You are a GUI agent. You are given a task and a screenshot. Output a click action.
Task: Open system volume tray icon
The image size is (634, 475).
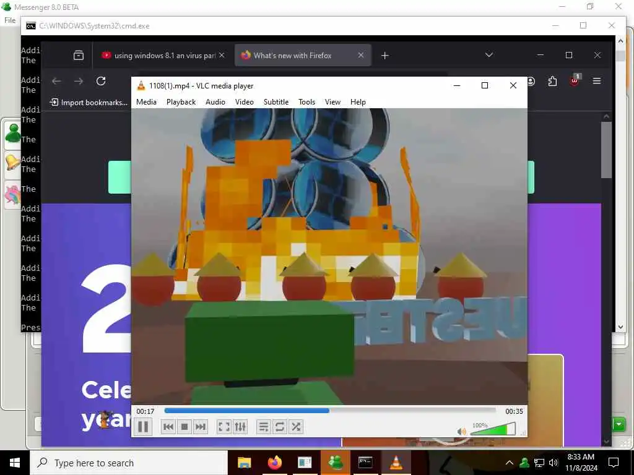[554, 463]
